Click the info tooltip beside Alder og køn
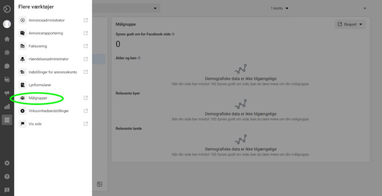 pos(139,58)
